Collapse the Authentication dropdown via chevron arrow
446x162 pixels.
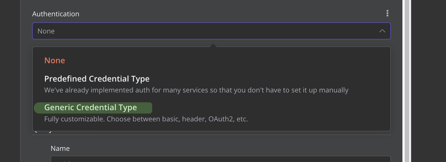point(382,31)
